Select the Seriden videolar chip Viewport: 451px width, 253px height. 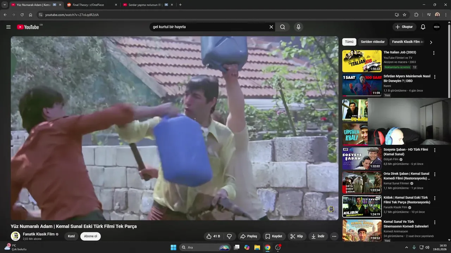pos(373,42)
